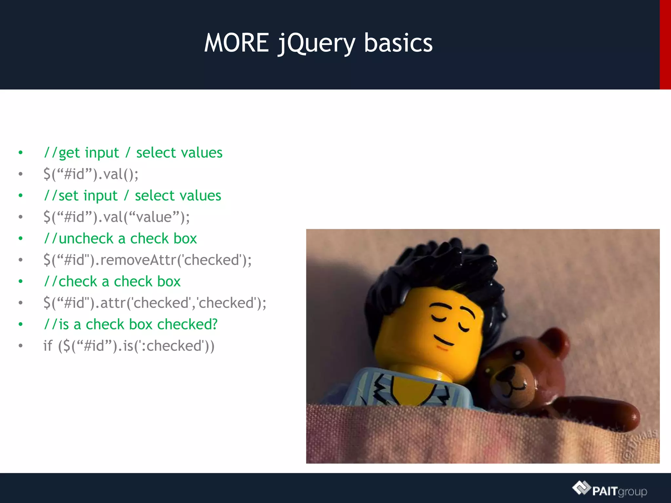The image size is (671, 503).
Task: Select the //set input / select values comment
Action: [132, 196]
